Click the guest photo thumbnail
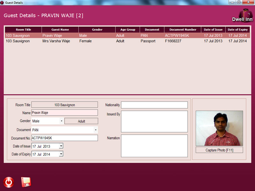255x191 pixels. point(219,128)
